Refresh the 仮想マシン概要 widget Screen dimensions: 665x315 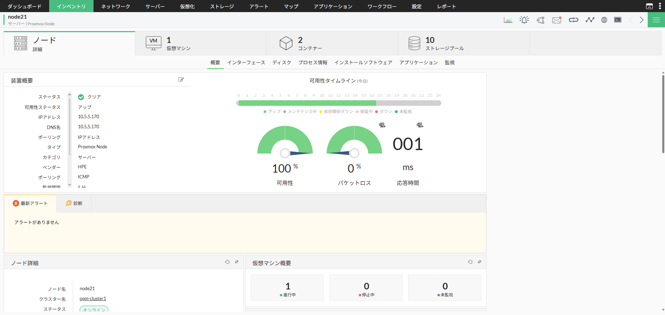[x=470, y=262]
